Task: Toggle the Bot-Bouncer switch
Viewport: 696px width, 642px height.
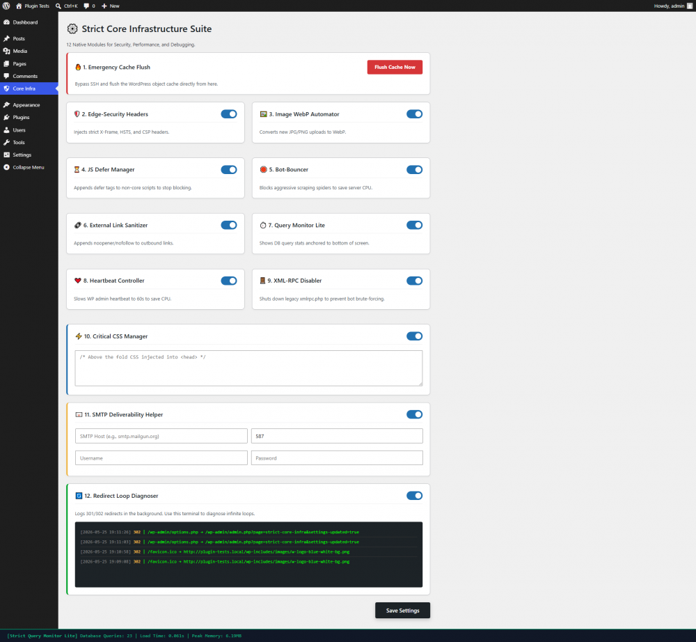Action: click(x=415, y=170)
